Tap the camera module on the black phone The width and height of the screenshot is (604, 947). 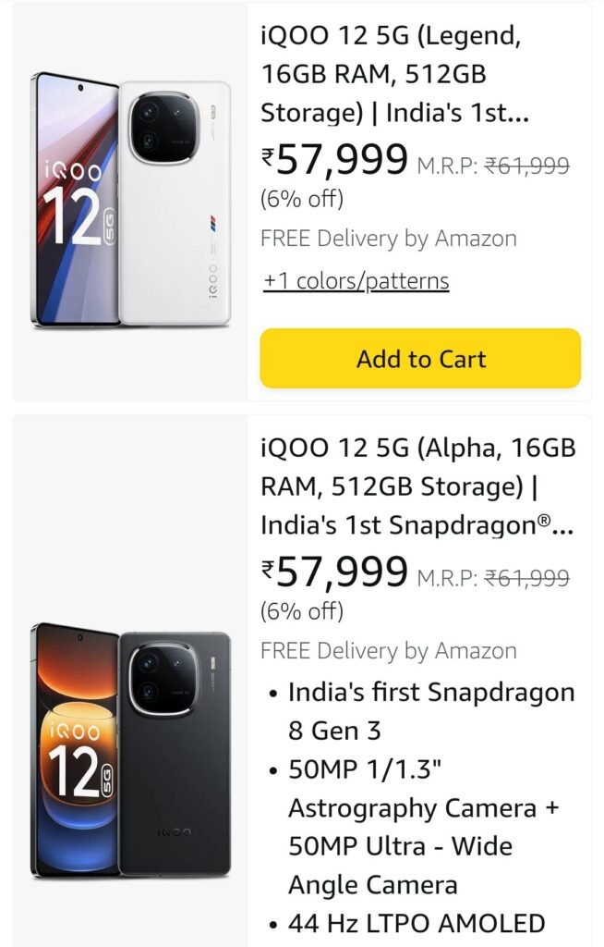click(161, 680)
